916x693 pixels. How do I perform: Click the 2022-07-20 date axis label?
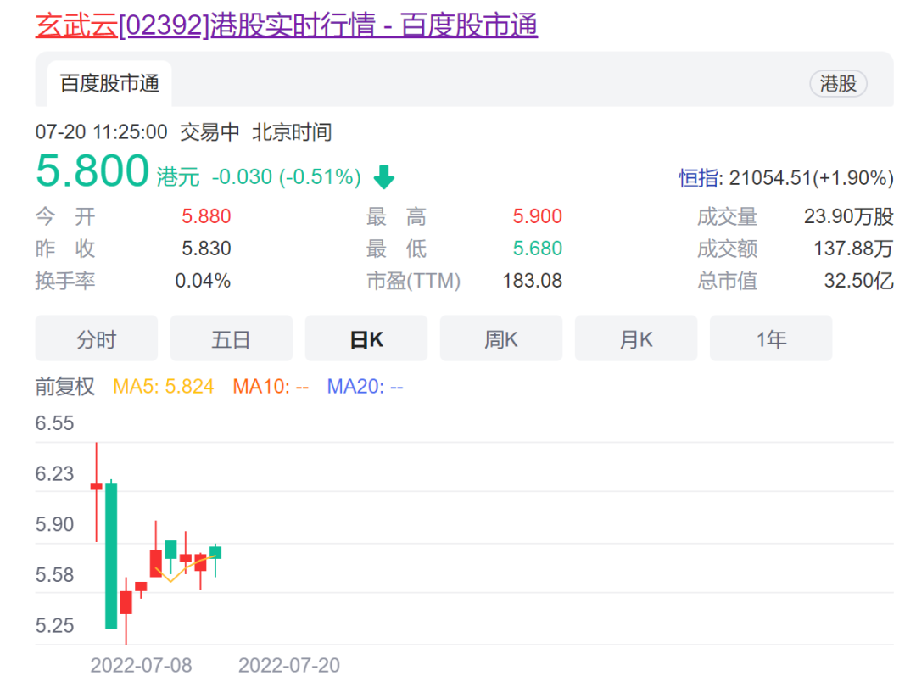tap(288, 665)
